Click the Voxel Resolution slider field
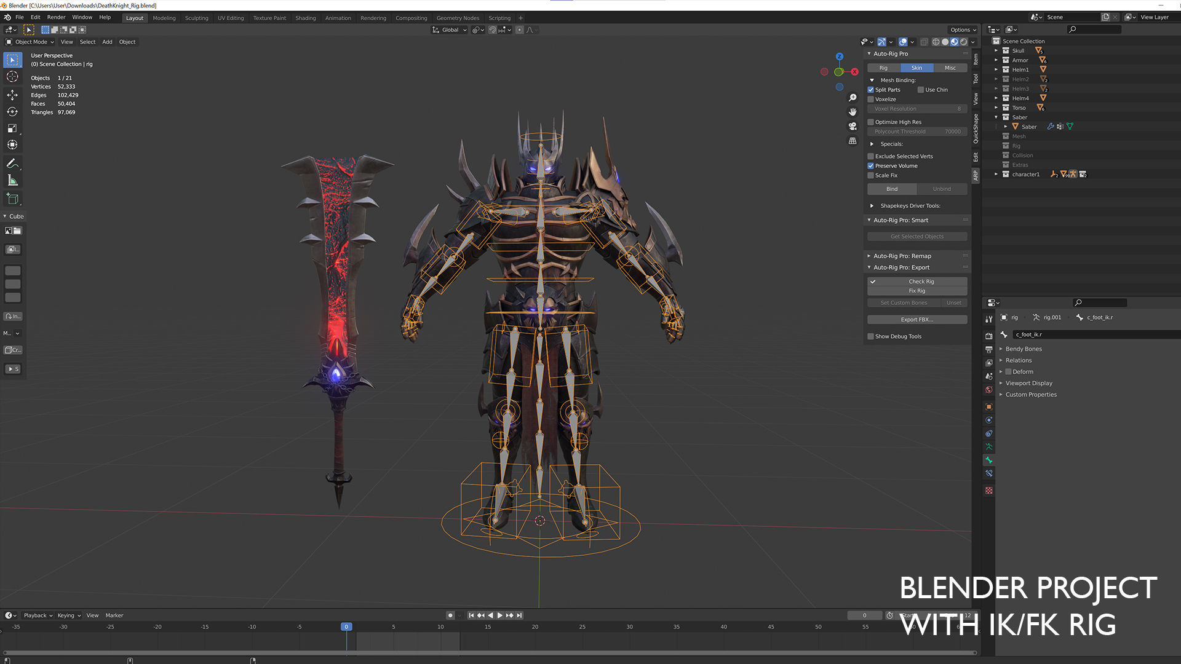Screen dimensions: 1181x664 [x=917, y=109]
